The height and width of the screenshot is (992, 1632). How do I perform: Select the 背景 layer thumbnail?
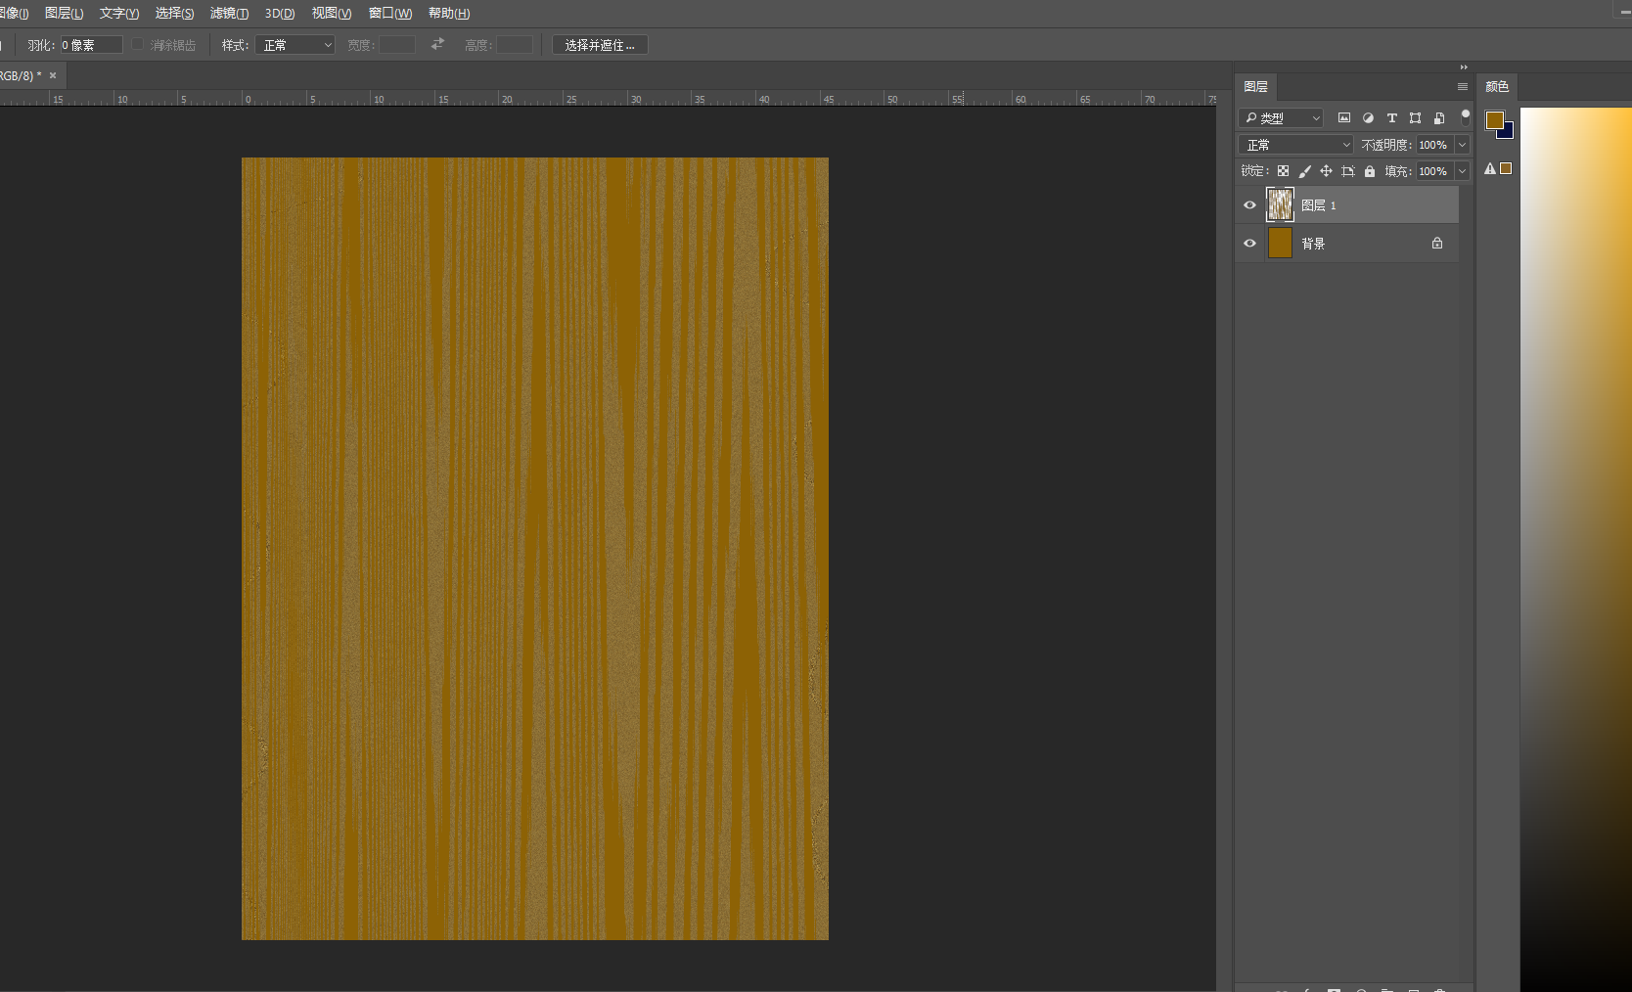pyautogui.click(x=1280, y=243)
